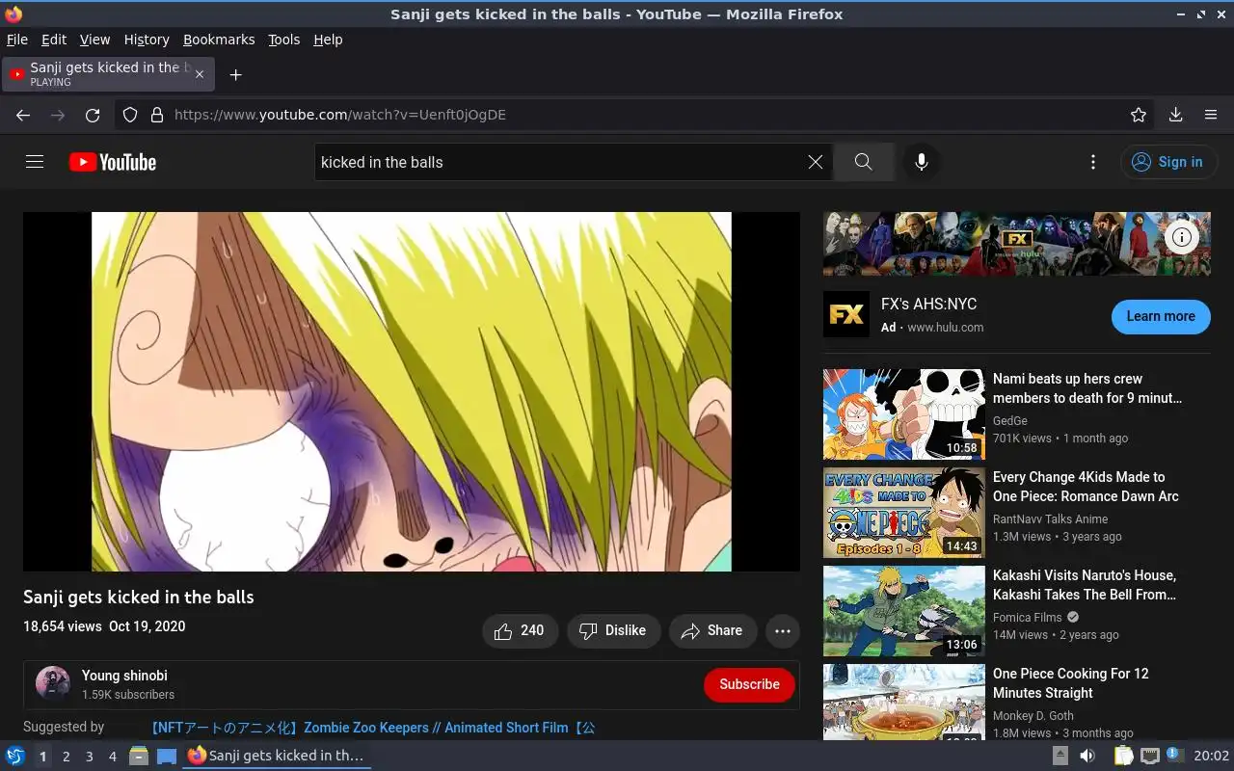
Task: Click the show desktop taskbar icon
Action: click(166, 756)
